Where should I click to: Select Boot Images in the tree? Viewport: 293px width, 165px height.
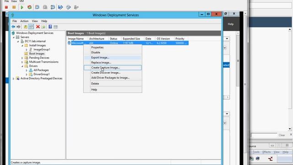point(37,54)
